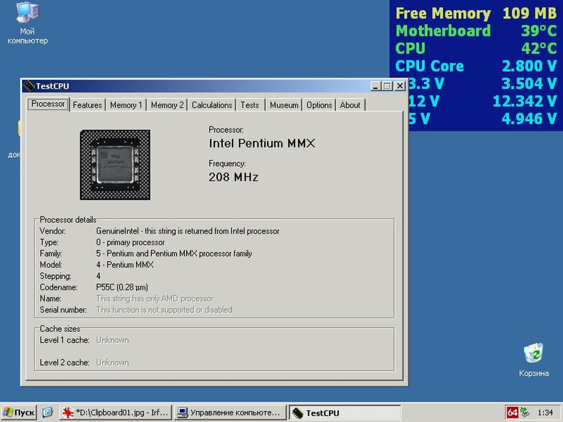Click the Level 1 cache 'Unknown' value

pos(112,340)
